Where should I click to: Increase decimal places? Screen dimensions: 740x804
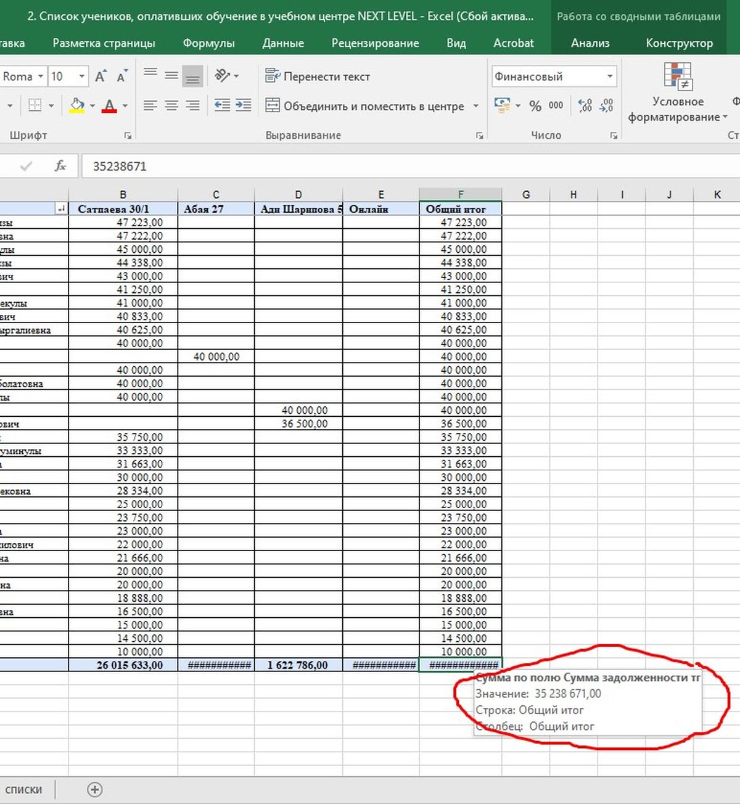(585, 105)
